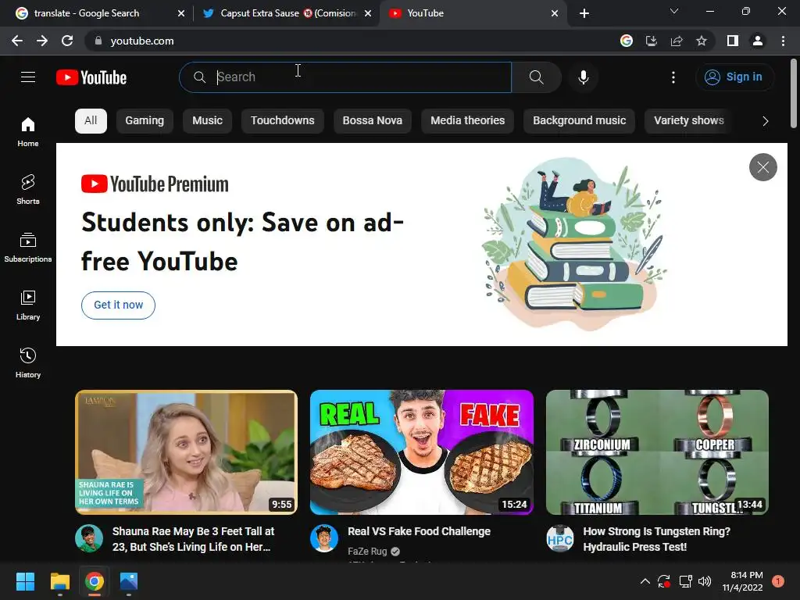Open Library in sidebar
This screenshot has height=600, width=800.
click(x=28, y=305)
